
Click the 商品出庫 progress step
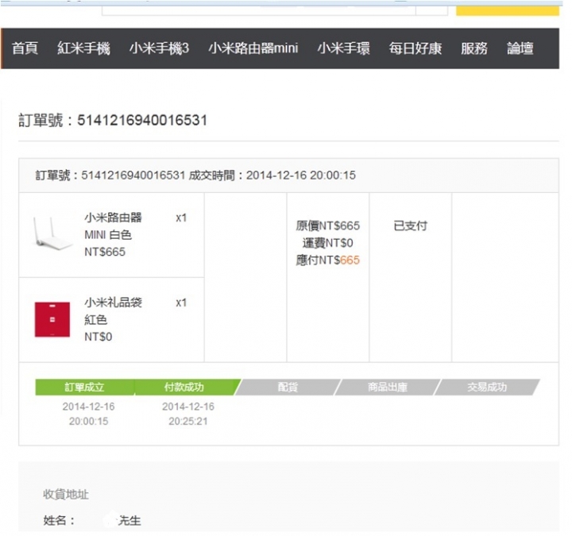[388, 388]
